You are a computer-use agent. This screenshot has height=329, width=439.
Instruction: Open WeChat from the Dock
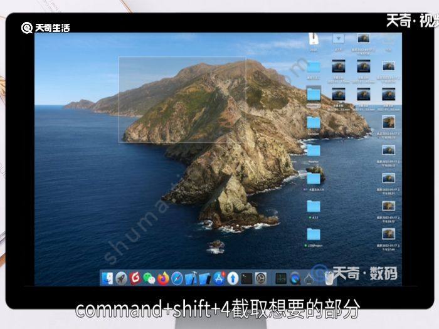[x=149, y=278]
